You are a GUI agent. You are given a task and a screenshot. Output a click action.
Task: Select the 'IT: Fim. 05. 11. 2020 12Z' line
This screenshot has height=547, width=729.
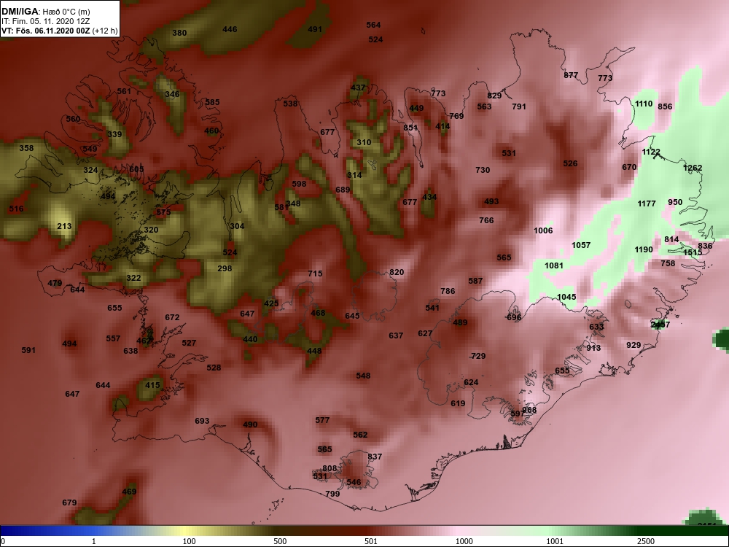pos(47,21)
